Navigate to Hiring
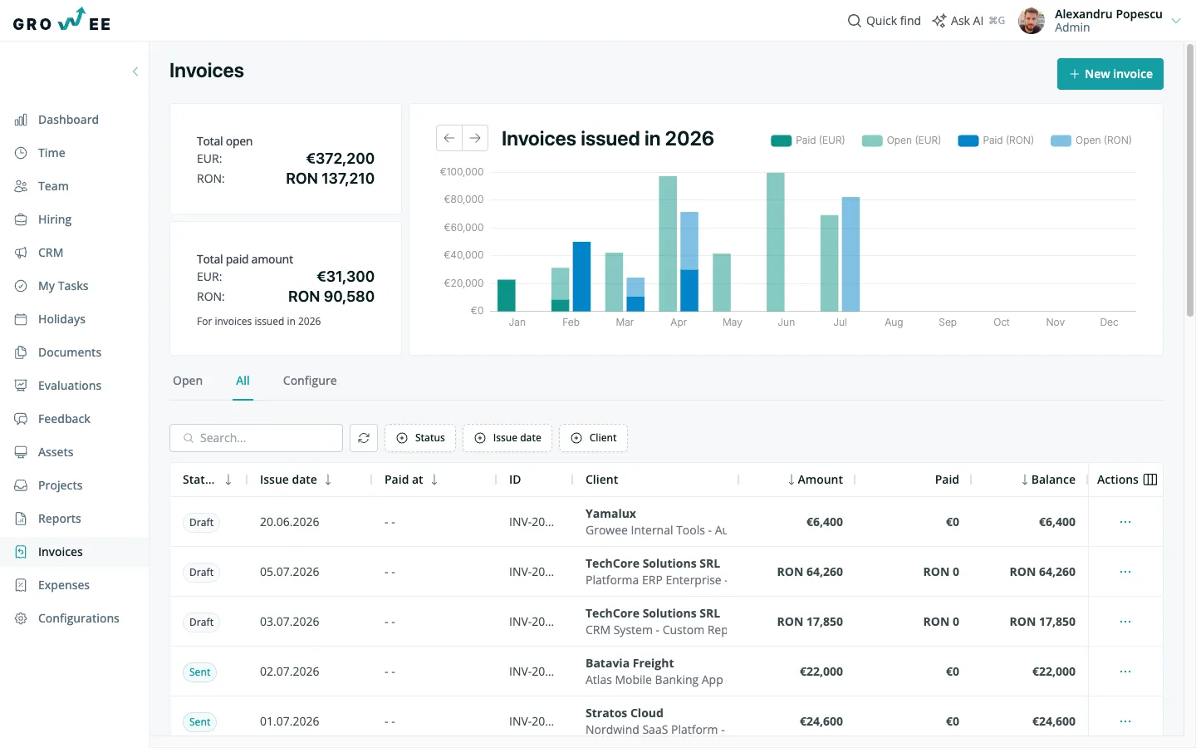Screen dimensions: 1196x748 tap(54, 219)
